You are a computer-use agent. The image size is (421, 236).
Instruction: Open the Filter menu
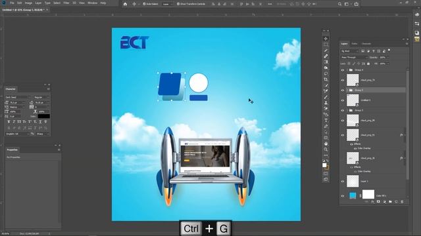point(66,3)
